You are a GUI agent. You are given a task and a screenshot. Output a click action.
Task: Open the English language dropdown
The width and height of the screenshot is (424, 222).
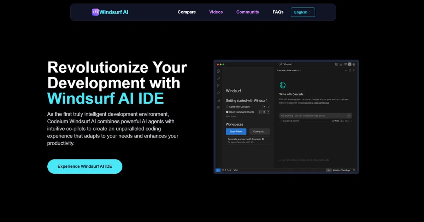(302, 12)
